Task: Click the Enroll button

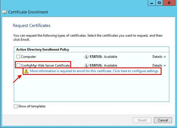Action: pyautogui.click(x=142, y=120)
